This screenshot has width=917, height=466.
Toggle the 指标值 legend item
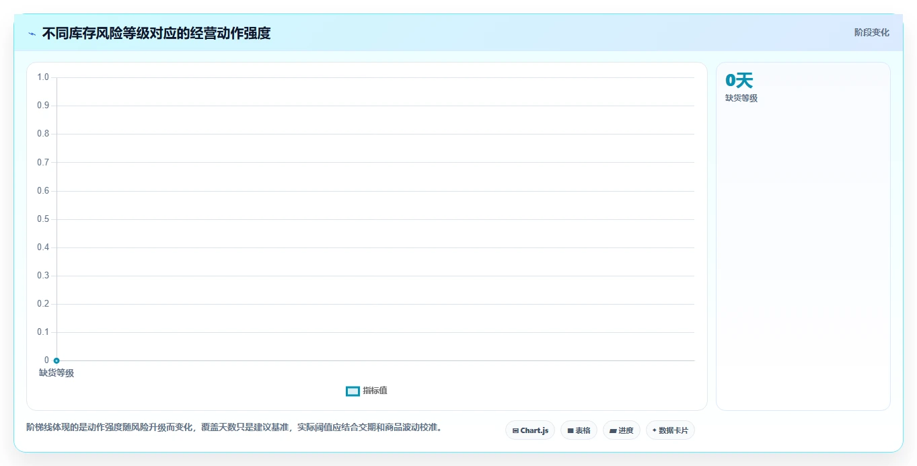tap(367, 391)
